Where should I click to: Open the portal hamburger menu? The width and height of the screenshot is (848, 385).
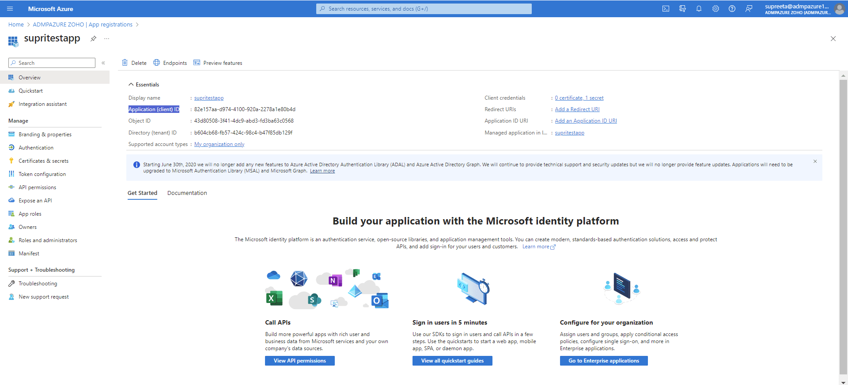tap(10, 9)
